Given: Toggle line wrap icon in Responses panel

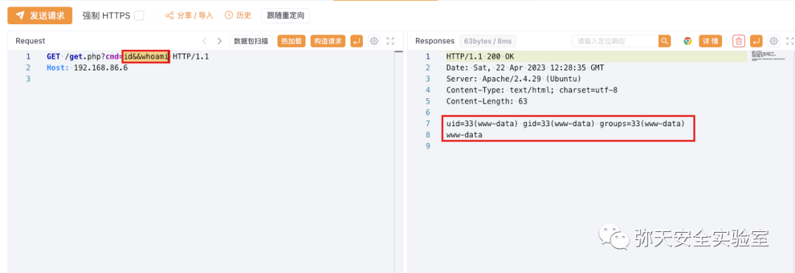Looking at the screenshot, I should [x=757, y=41].
